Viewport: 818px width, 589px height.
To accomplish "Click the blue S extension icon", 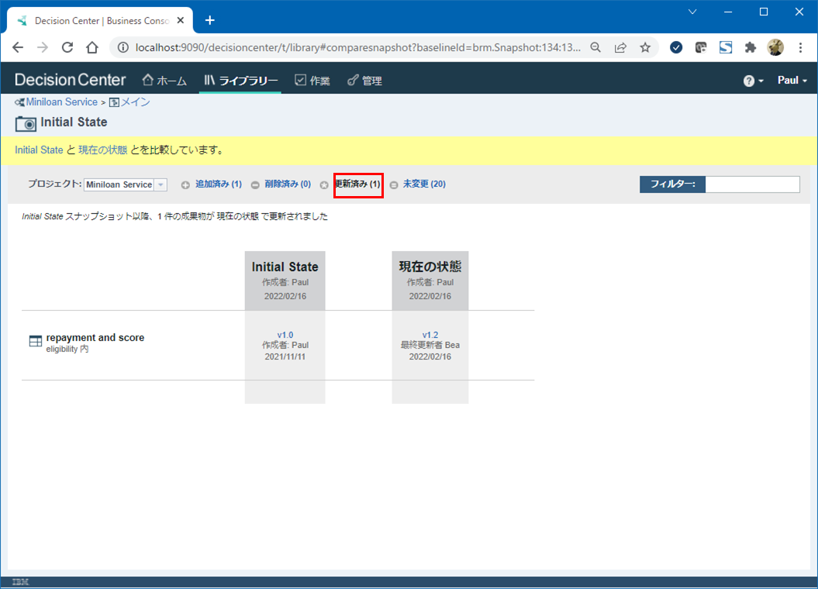I will [x=726, y=47].
